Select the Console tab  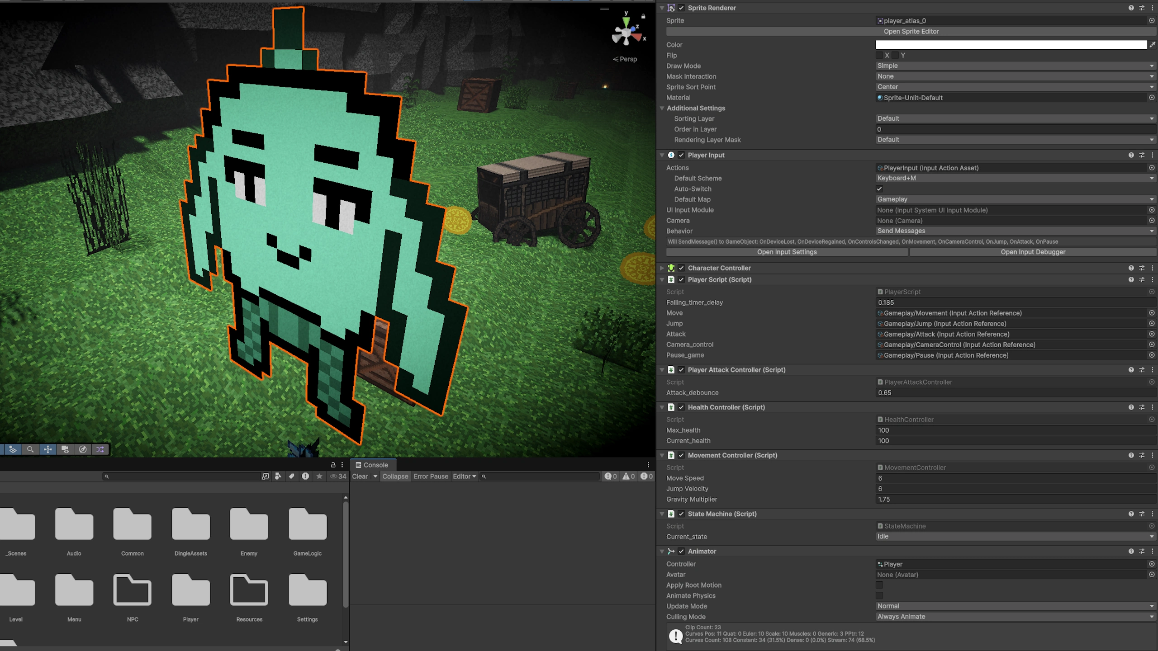coord(372,465)
